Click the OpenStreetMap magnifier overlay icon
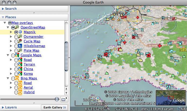The height and width of the screenshot is (111, 187). [x=17, y=27]
